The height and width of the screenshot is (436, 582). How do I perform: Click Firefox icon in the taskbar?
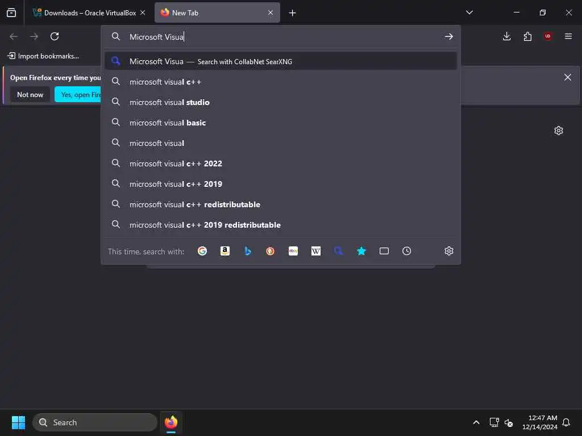[x=171, y=422]
